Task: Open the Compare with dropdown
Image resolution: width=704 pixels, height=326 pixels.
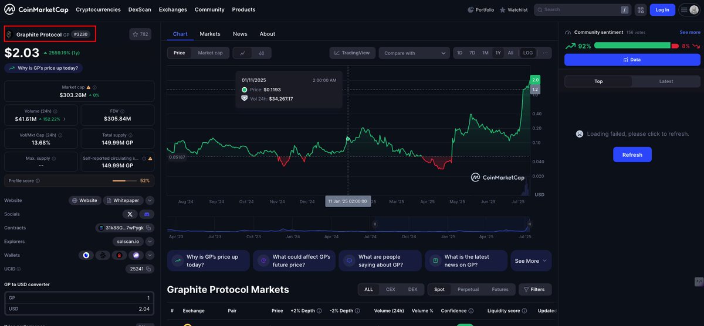Action: (x=414, y=53)
